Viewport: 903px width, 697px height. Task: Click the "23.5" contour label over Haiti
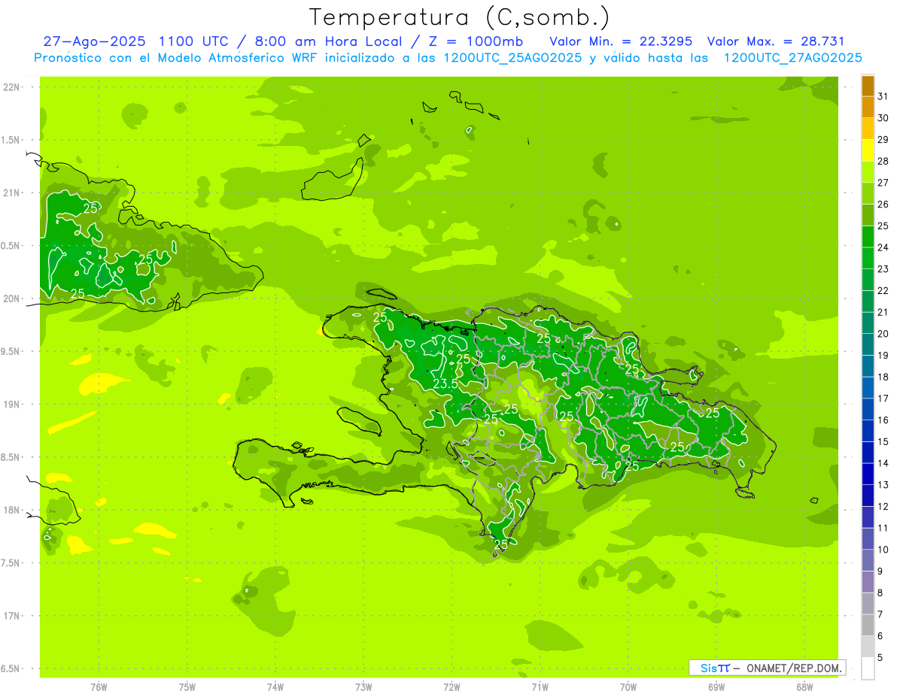point(445,384)
